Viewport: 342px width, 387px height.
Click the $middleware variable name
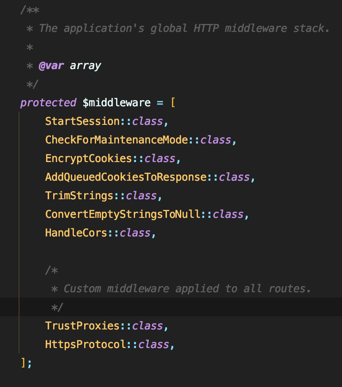point(117,103)
